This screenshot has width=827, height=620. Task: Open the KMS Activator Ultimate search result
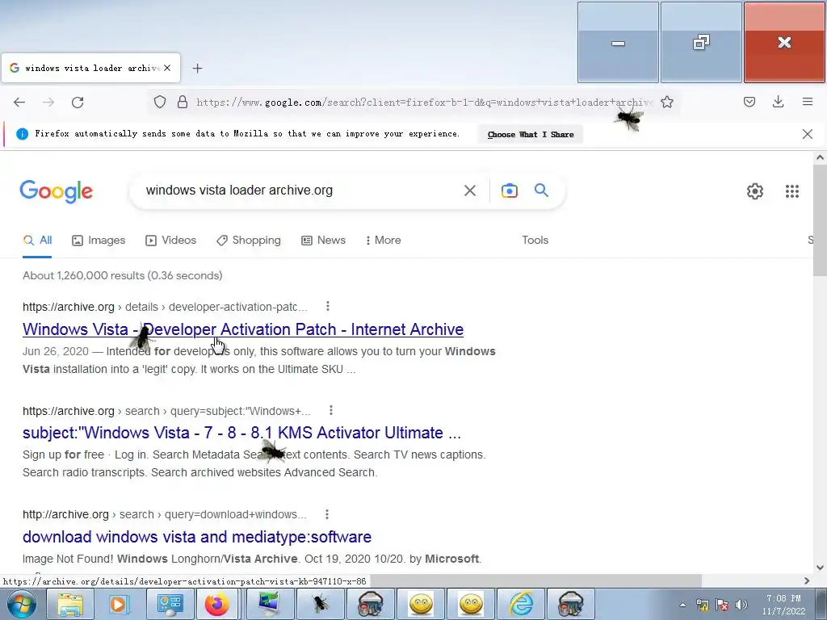click(241, 433)
